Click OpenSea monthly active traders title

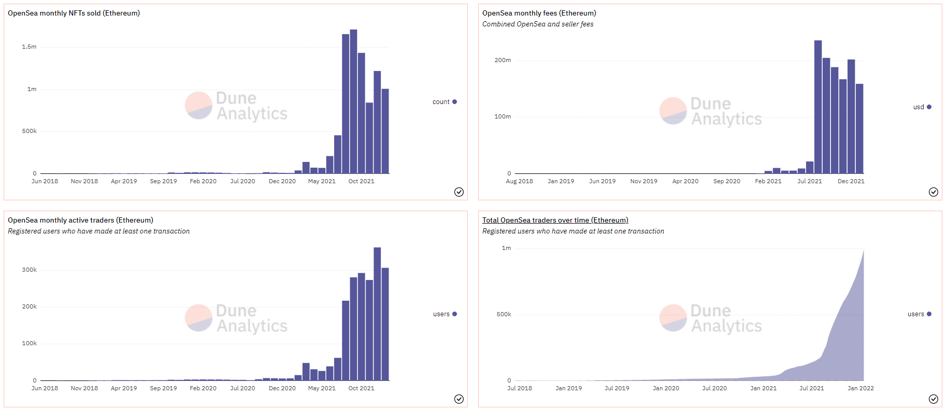click(x=80, y=220)
